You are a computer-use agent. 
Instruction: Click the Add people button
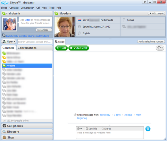[156, 13]
